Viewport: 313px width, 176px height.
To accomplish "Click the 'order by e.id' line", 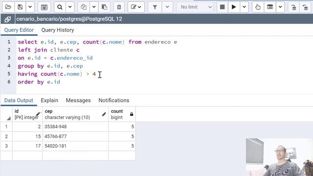I will click(x=39, y=82).
